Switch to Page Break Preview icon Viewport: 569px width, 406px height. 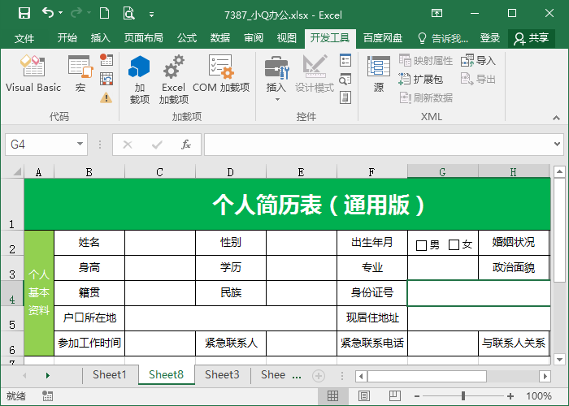pyautogui.click(x=394, y=396)
